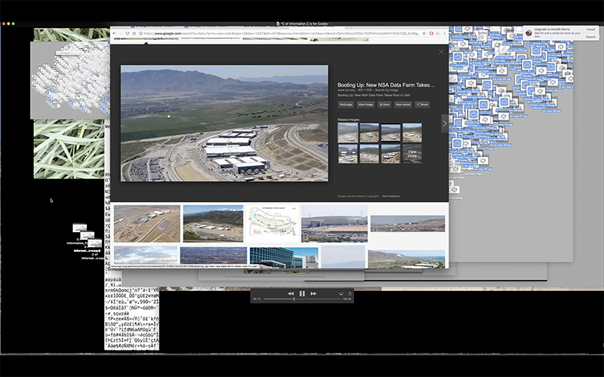Save the image with Save button
The image size is (604, 377).
pyautogui.click(x=384, y=105)
